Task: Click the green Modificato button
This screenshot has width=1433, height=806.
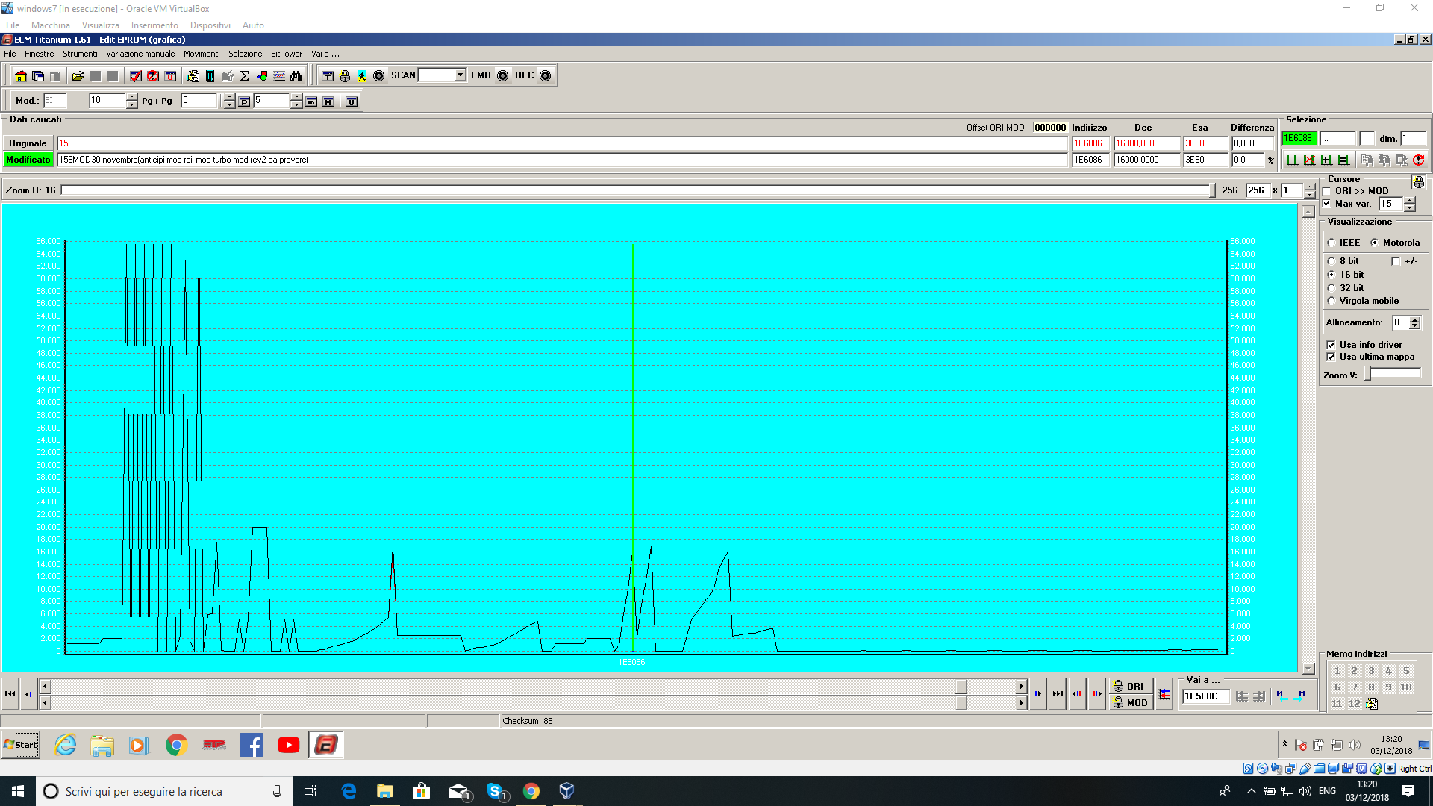Action: tap(28, 160)
